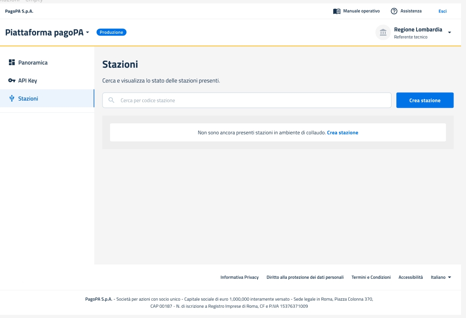Go to API Key menu item

click(27, 81)
